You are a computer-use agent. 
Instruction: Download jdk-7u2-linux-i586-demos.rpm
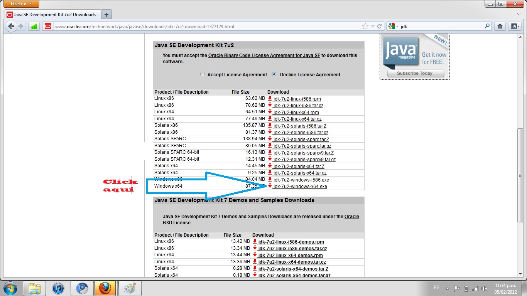[291, 242]
